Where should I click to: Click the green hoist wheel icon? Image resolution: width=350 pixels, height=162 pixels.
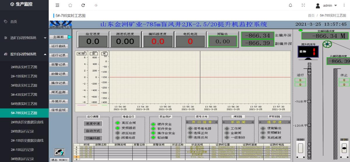tap(327, 44)
